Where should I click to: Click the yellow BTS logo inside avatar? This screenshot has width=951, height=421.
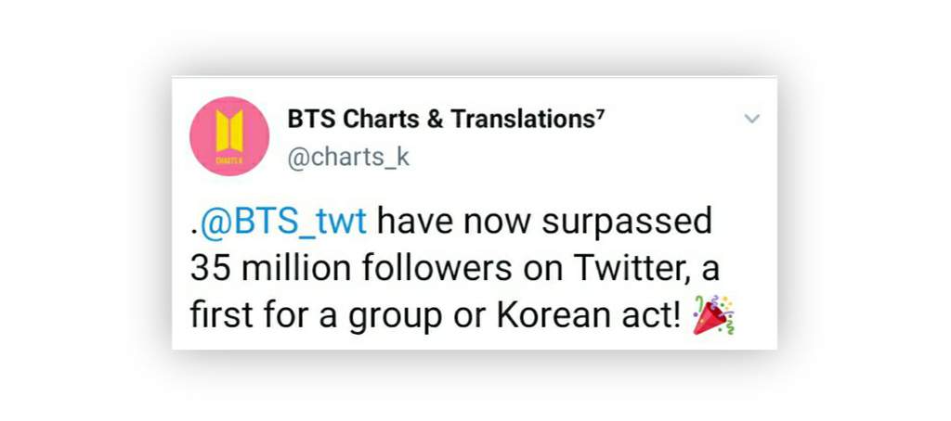(229, 131)
